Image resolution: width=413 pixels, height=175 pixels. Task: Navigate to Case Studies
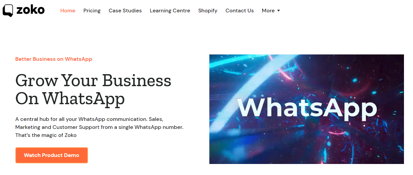tap(125, 11)
